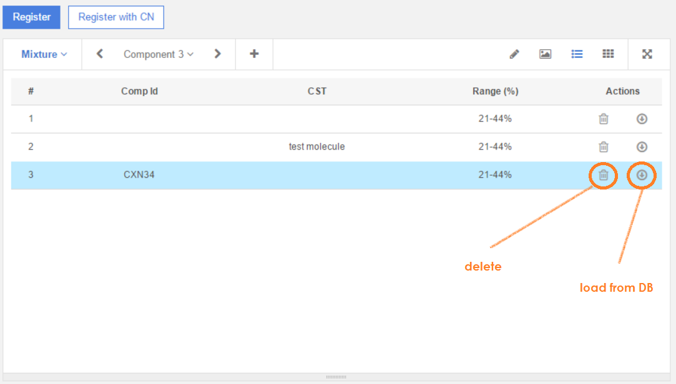Go to previous component arrow
This screenshot has width=676, height=384.
pyautogui.click(x=100, y=54)
